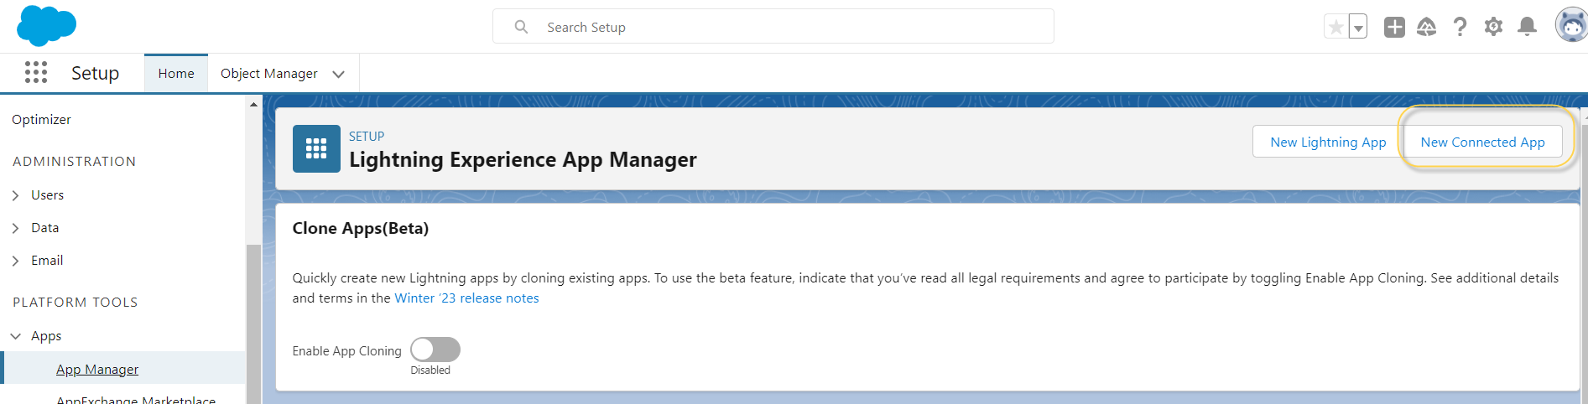
Task: Click the sidebar scroll up arrow
Action: 253,105
